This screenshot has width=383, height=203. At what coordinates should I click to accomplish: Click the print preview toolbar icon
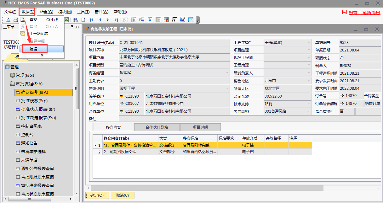point(8,20)
